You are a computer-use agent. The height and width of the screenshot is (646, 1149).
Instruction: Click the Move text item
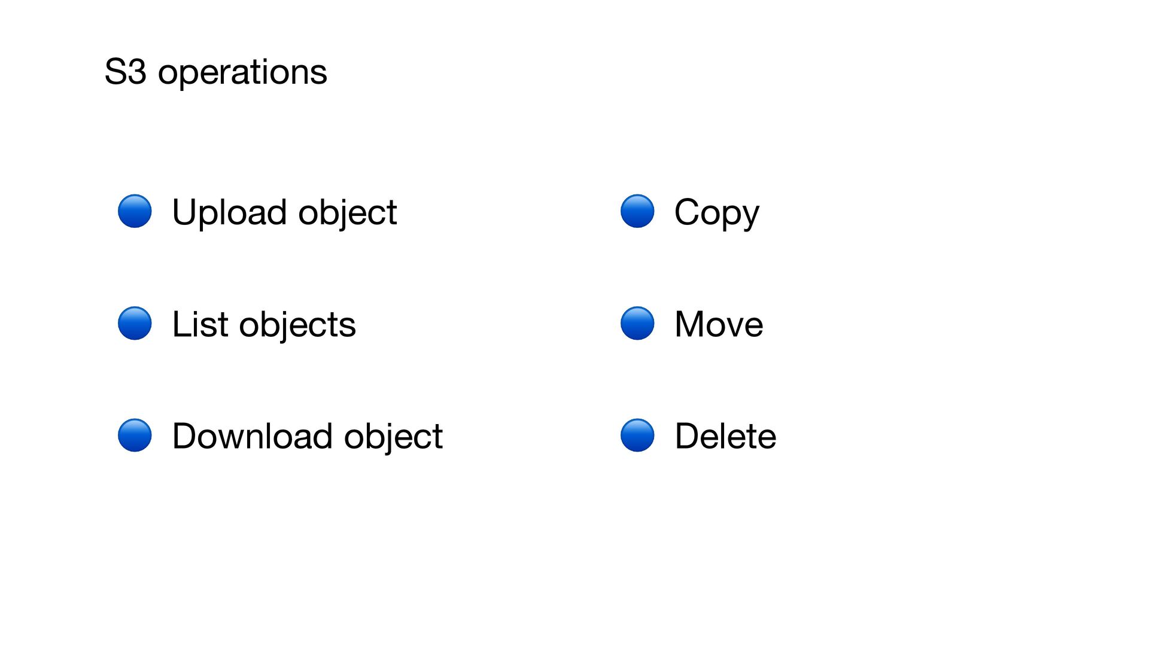point(718,324)
